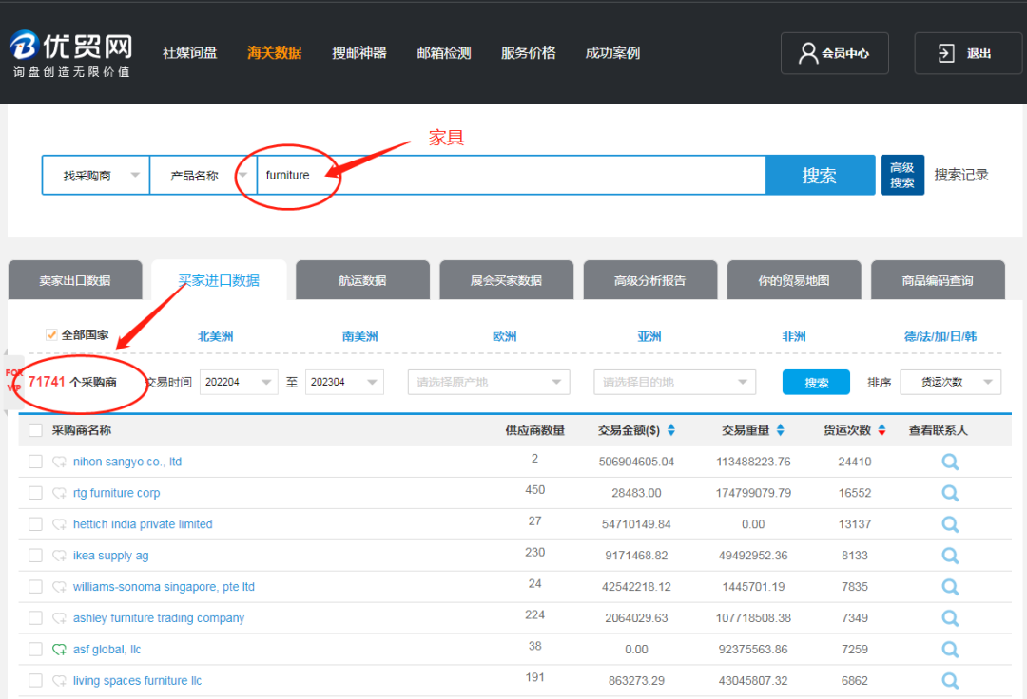Open 搜索记录 link
1027x699 pixels.
point(960,176)
